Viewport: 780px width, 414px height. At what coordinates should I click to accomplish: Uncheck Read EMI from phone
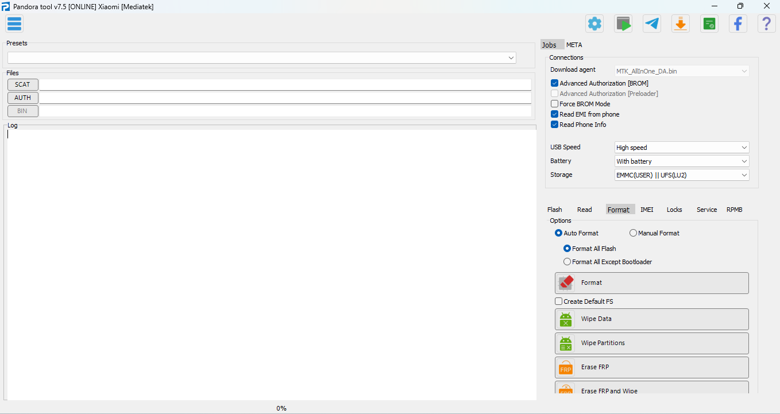pyautogui.click(x=554, y=114)
